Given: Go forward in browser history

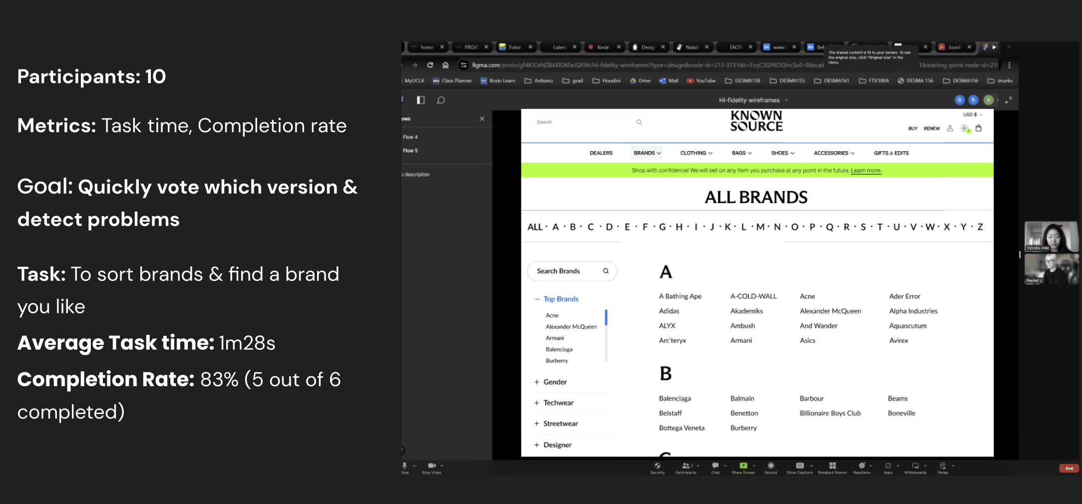Looking at the screenshot, I should (414, 65).
